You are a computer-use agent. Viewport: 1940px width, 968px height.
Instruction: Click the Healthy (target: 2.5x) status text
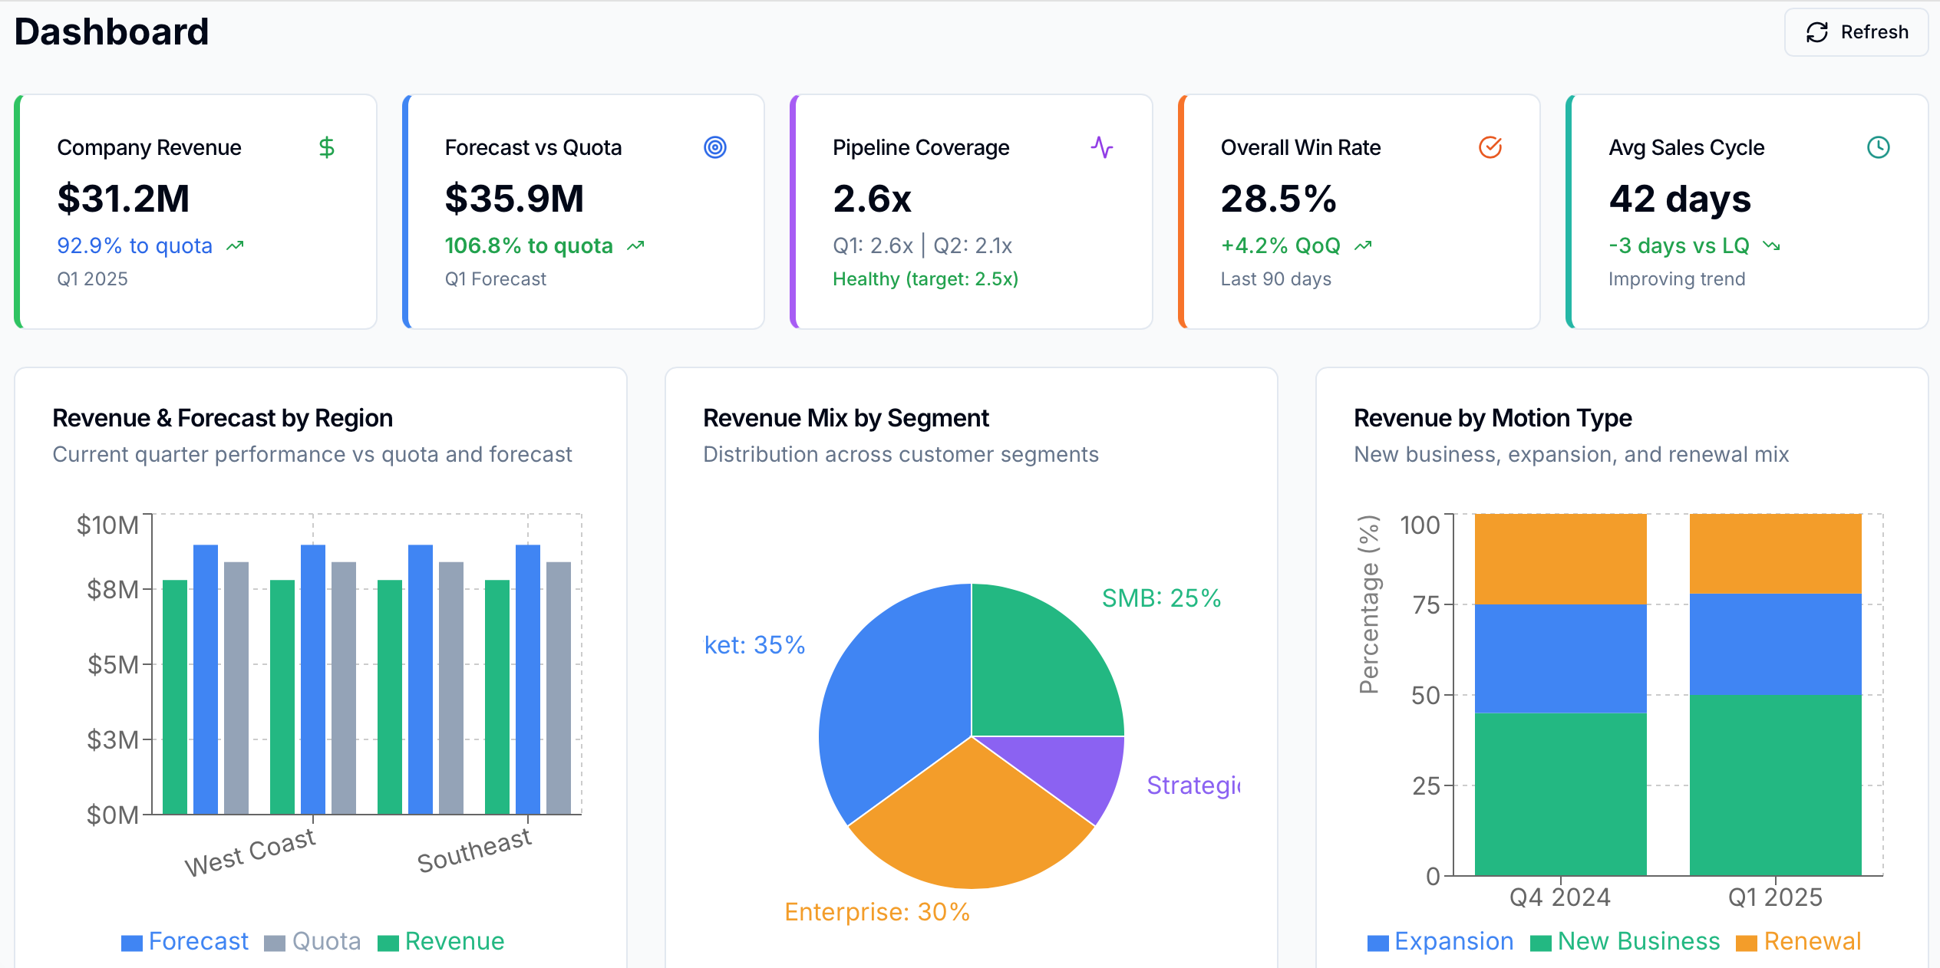coord(925,279)
